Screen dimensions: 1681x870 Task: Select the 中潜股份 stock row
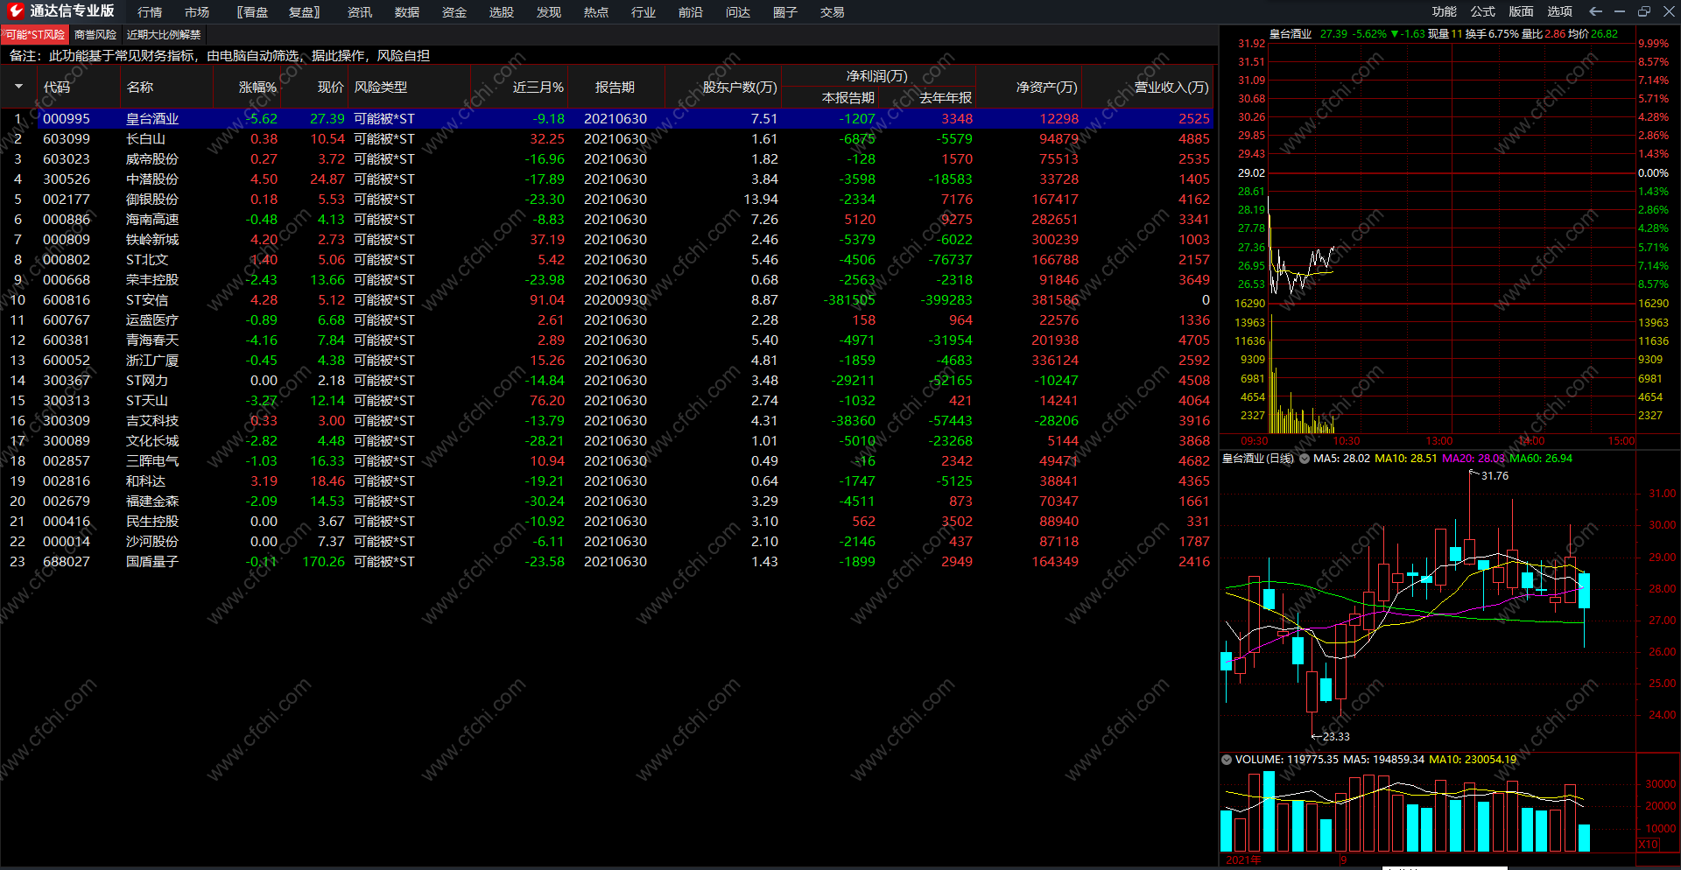pos(608,179)
